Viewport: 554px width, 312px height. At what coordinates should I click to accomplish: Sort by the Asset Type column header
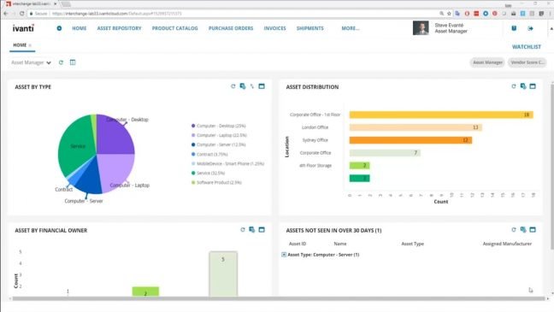[x=412, y=244]
